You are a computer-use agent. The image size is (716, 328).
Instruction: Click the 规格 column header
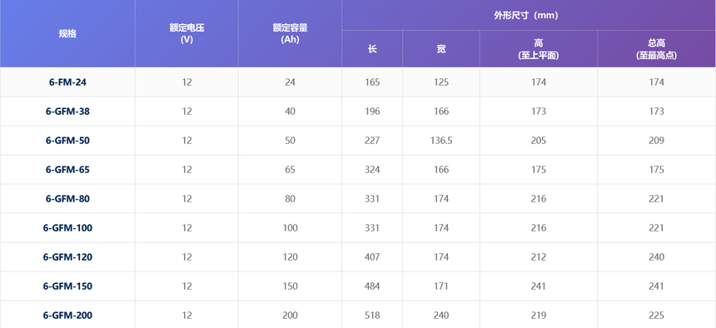click(x=67, y=34)
